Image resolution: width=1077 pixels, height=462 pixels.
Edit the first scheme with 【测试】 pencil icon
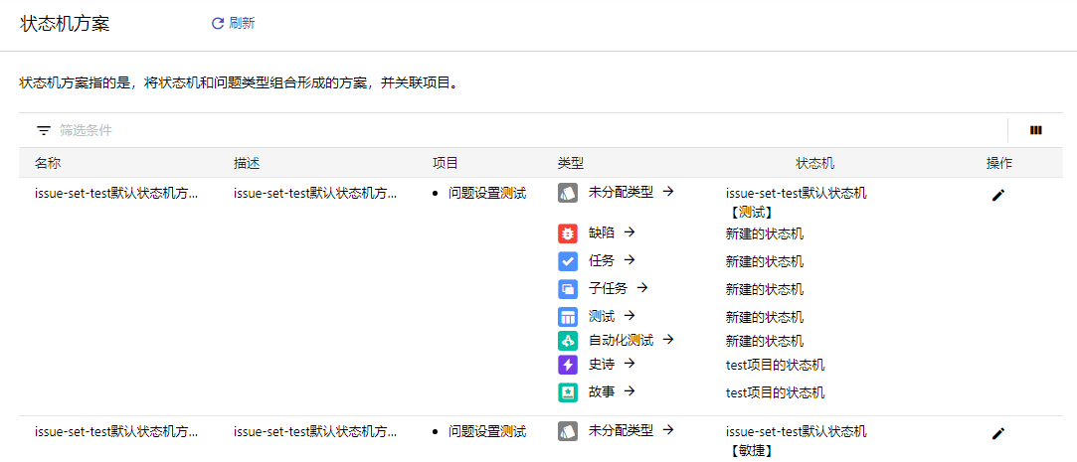click(x=998, y=196)
